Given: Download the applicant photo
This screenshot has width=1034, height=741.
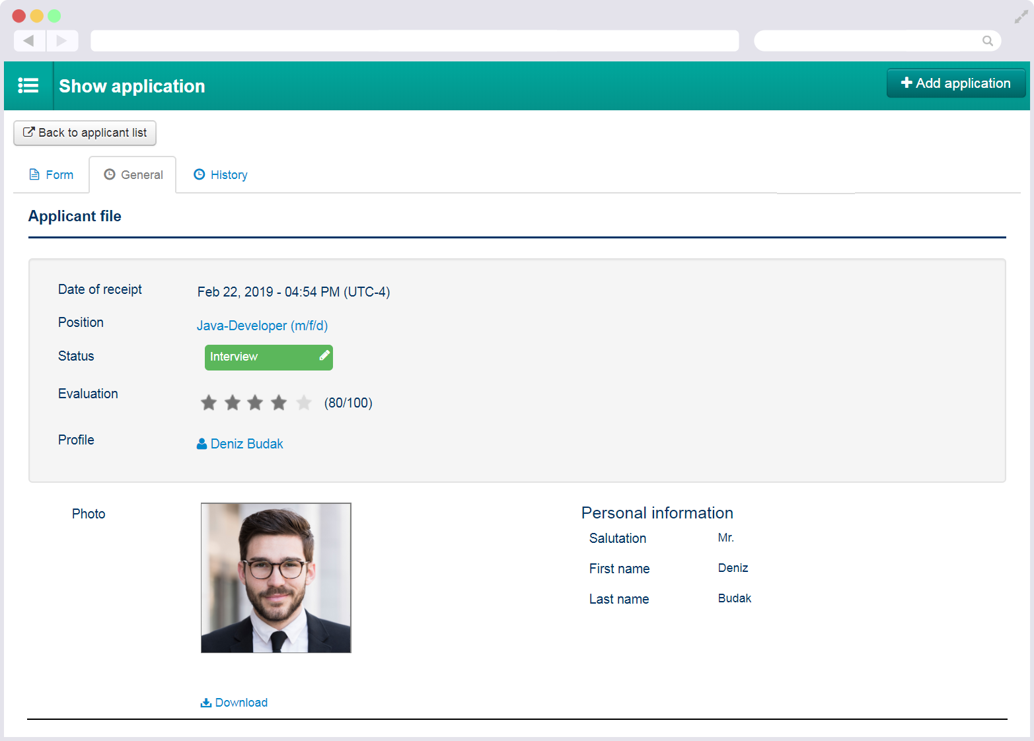Looking at the screenshot, I should pyautogui.click(x=234, y=703).
